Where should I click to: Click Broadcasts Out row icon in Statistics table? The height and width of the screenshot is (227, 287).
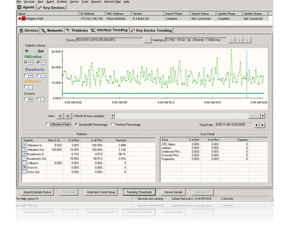[24, 159]
